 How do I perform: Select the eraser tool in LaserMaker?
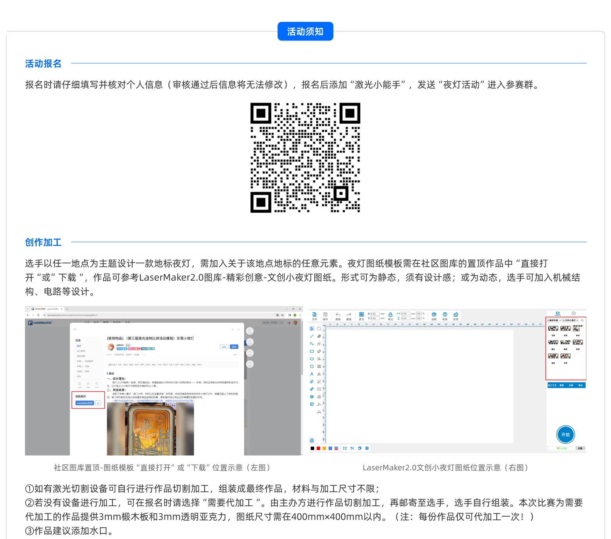pos(312,381)
